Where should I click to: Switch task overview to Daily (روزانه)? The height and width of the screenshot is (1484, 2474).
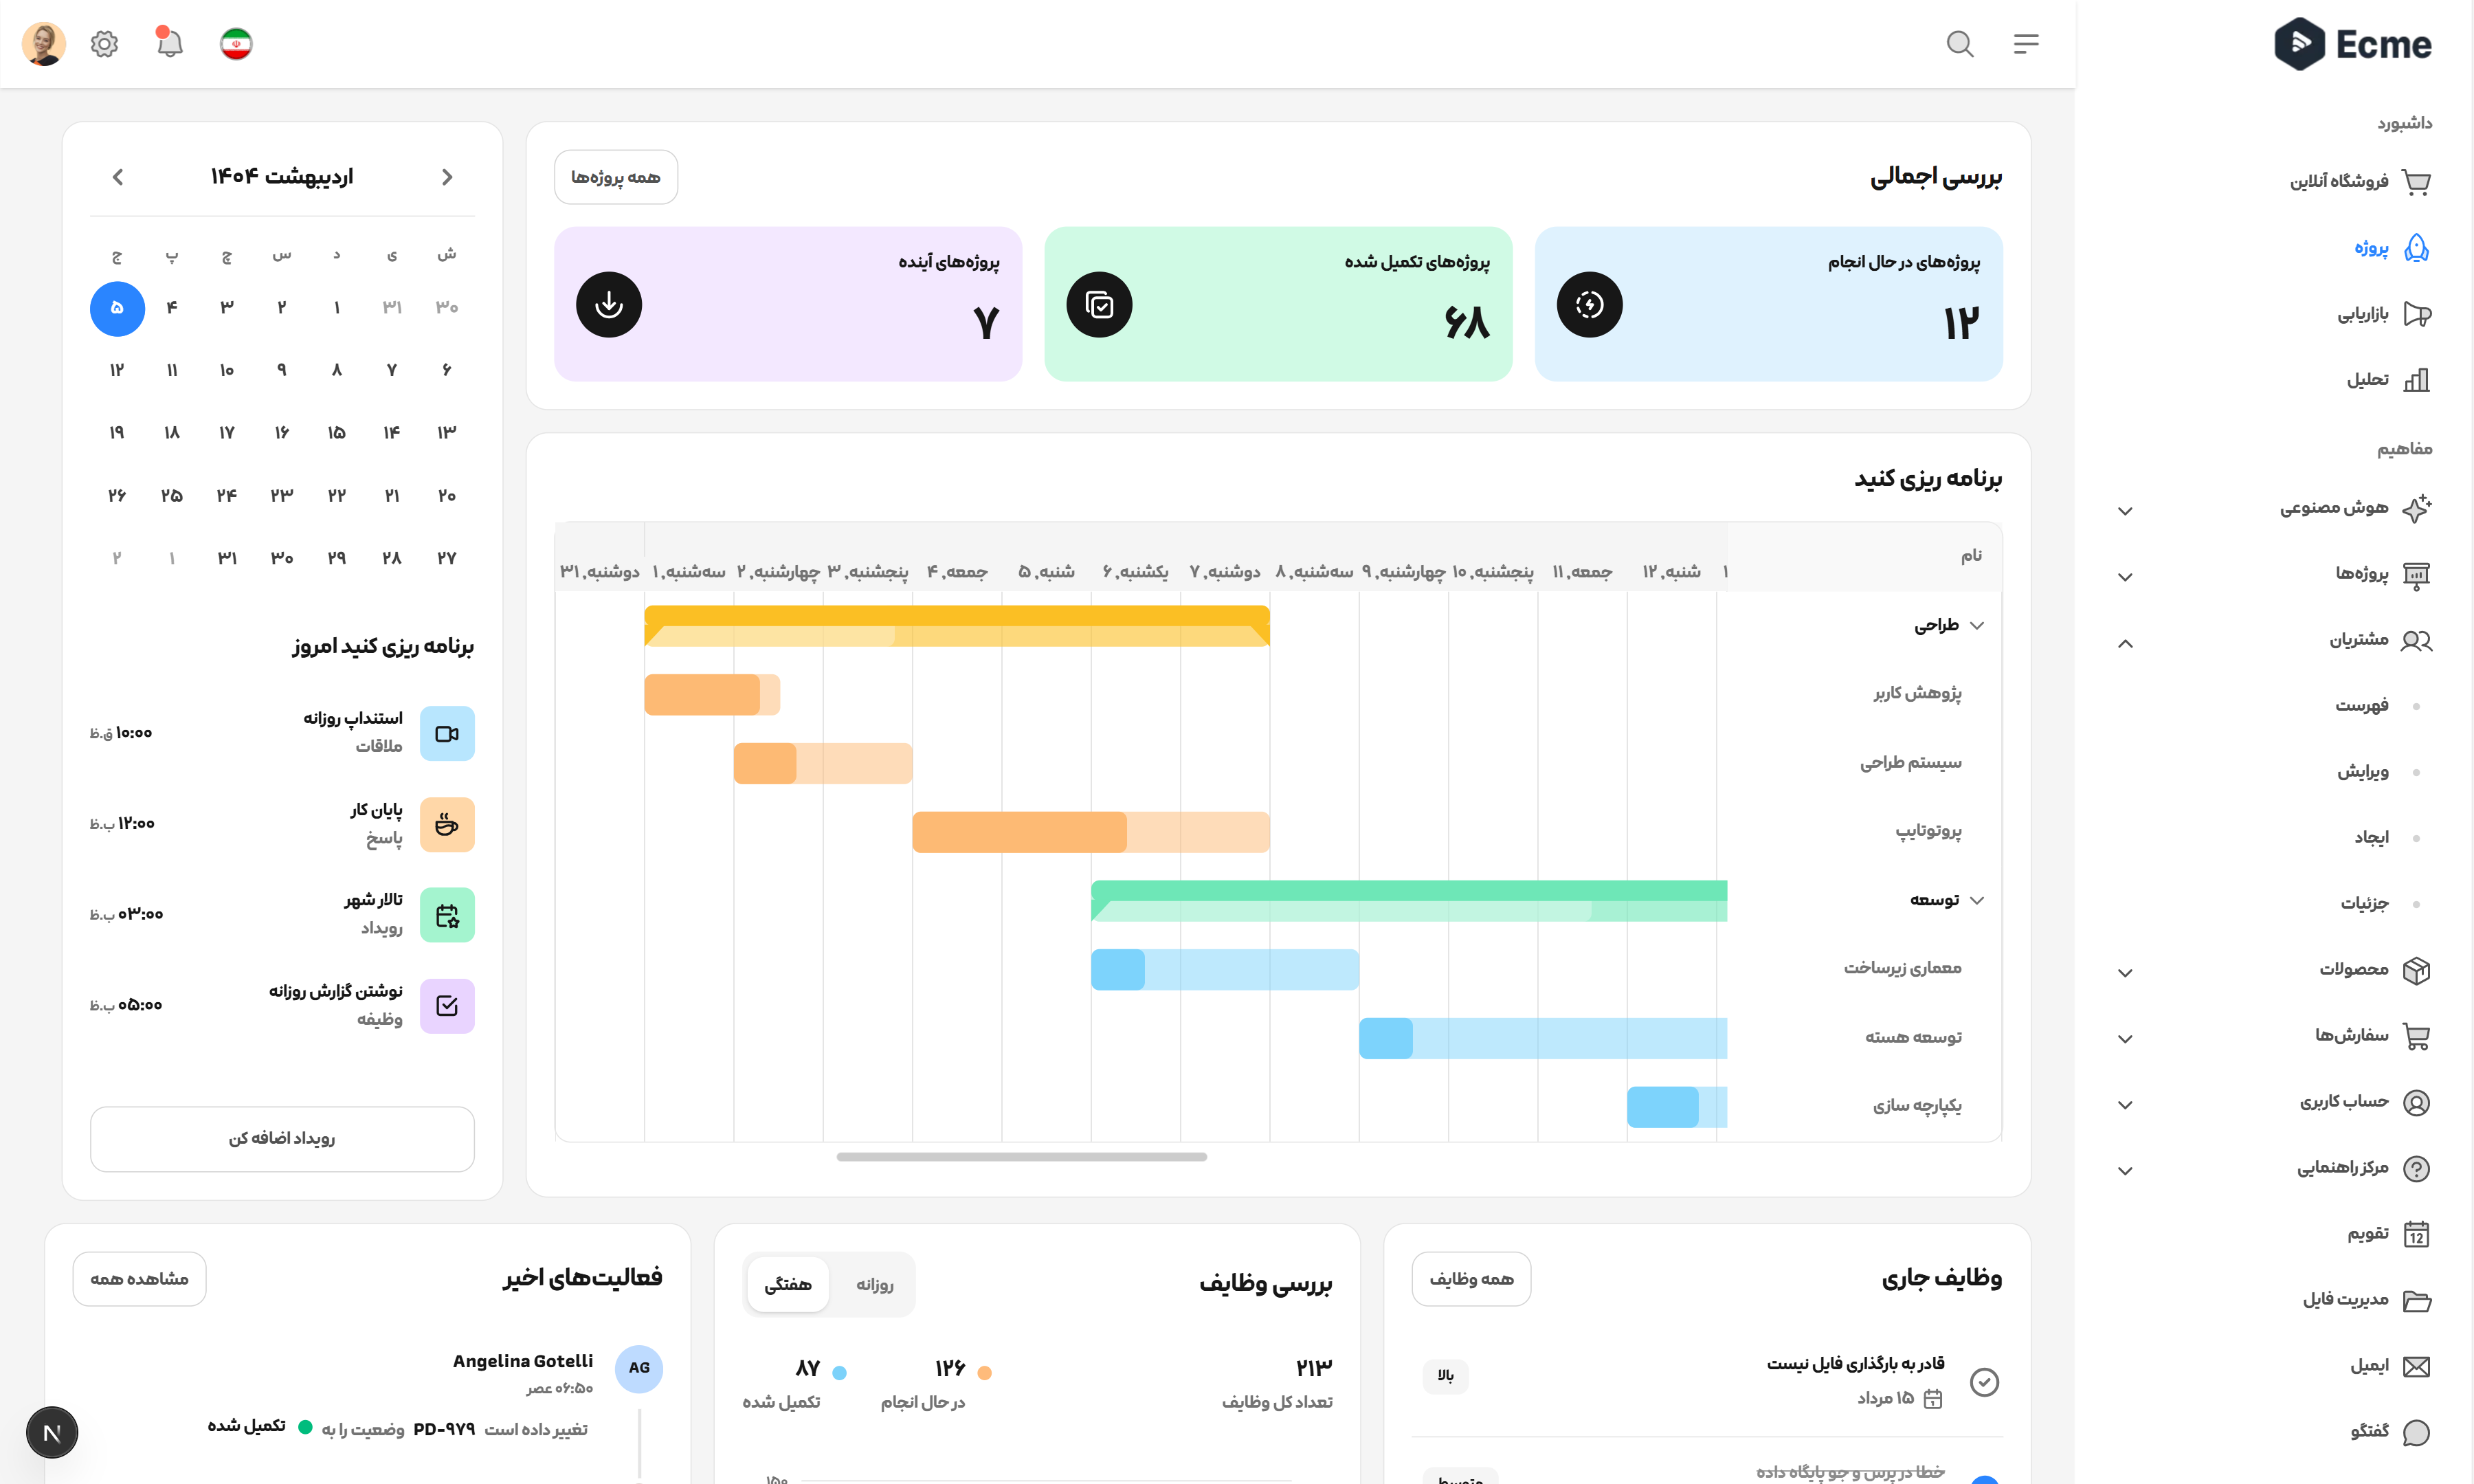pyautogui.click(x=873, y=1284)
